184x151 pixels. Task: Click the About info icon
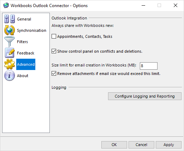click(10, 75)
